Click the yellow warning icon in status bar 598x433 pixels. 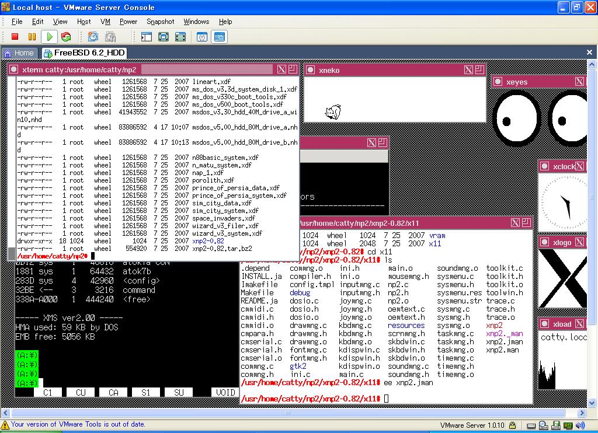click(5, 425)
